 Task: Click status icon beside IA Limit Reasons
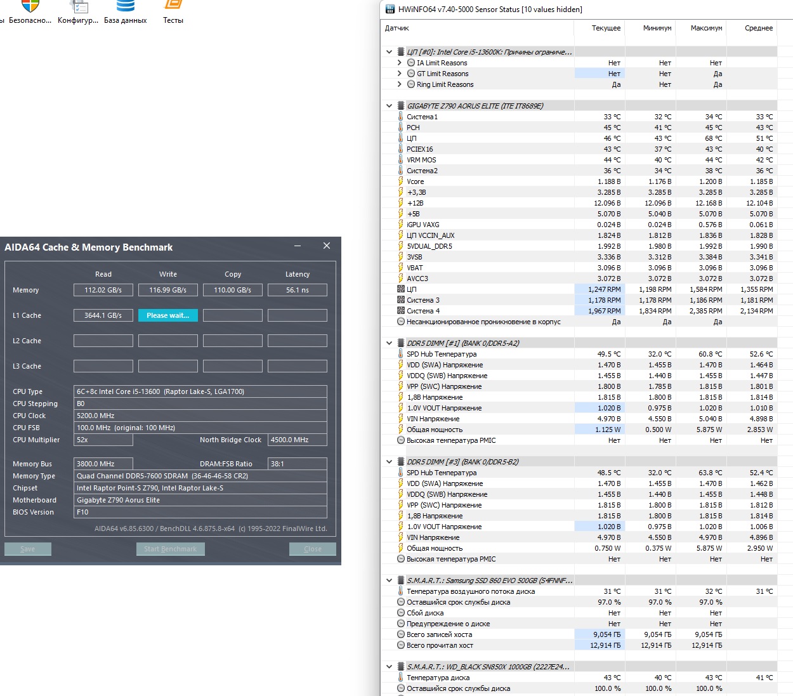pyautogui.click(x=410, y=63)
